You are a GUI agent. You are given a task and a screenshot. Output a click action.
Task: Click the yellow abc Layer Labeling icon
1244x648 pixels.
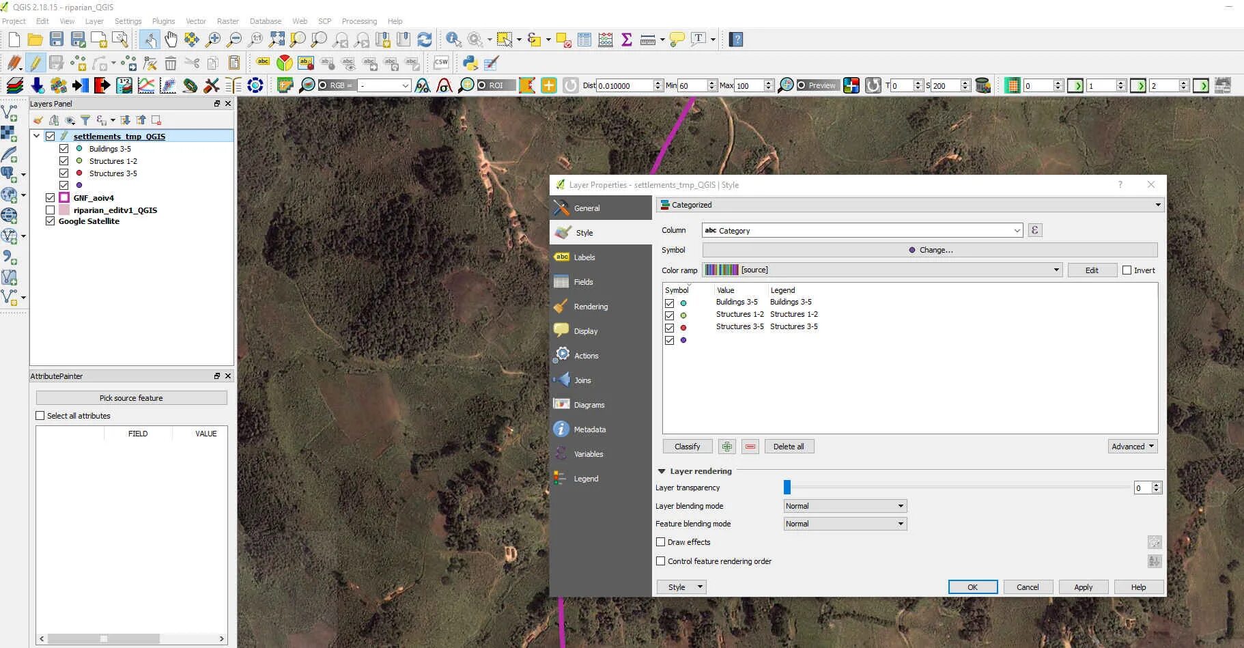pyautogui.click(x=263, y=63)
